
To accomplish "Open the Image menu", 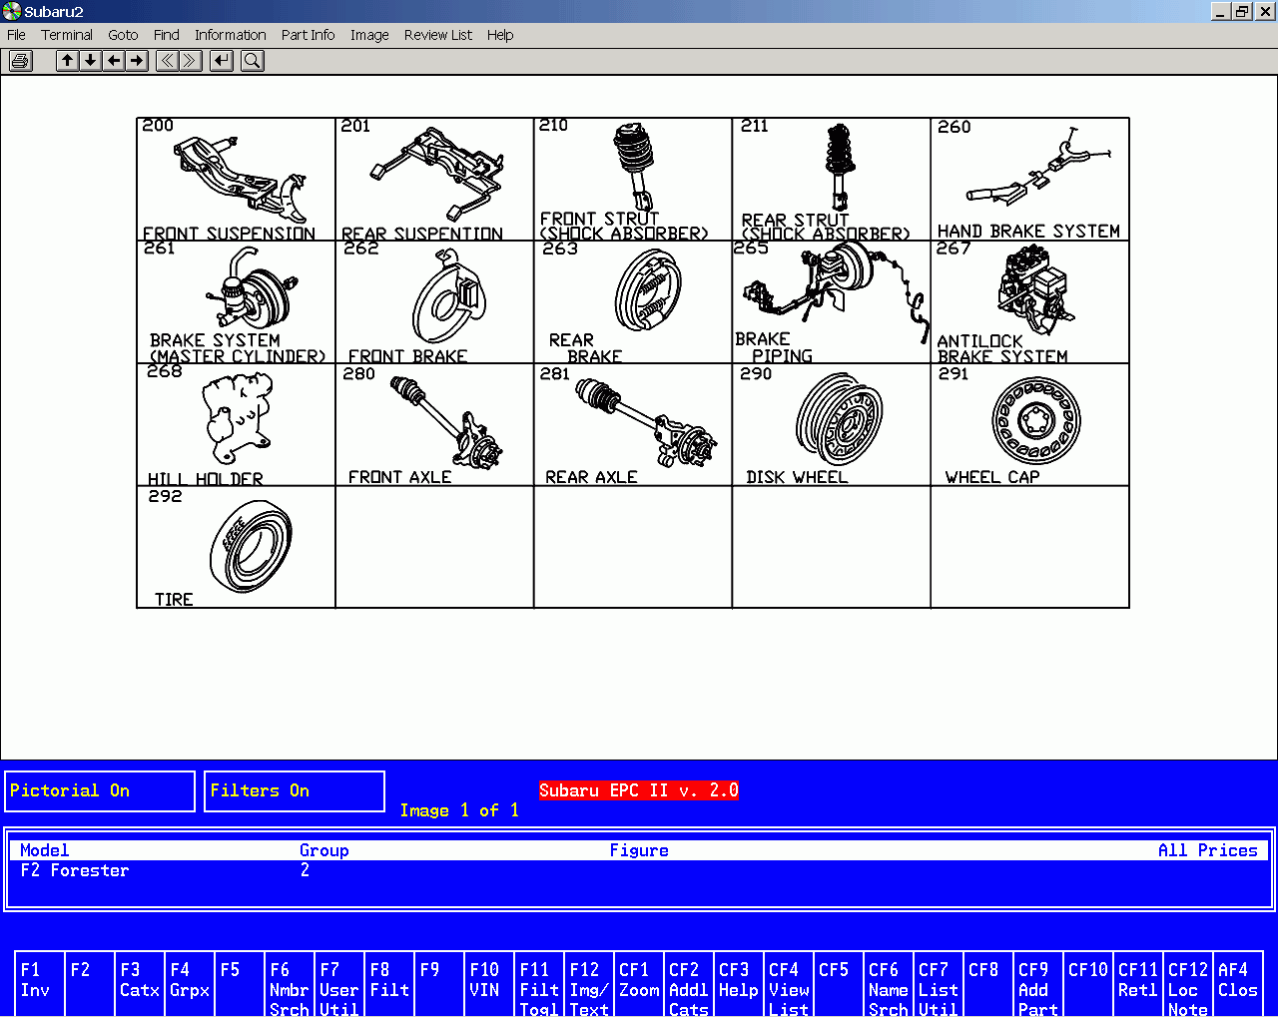I will point(369,35).
